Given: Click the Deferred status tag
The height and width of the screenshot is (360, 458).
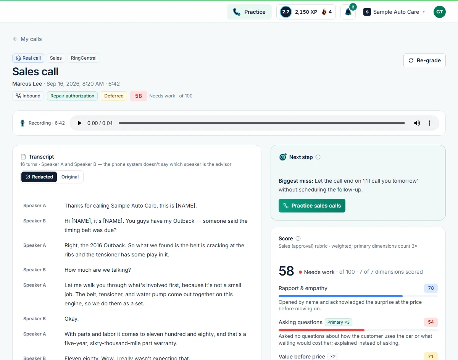Looking at the screenshot, I should (114, 96).
